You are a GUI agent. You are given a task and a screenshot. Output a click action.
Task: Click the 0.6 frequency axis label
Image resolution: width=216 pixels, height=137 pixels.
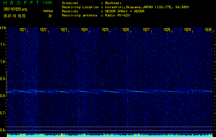3,130
